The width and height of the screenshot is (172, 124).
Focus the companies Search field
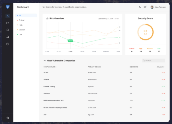point(153,60)
